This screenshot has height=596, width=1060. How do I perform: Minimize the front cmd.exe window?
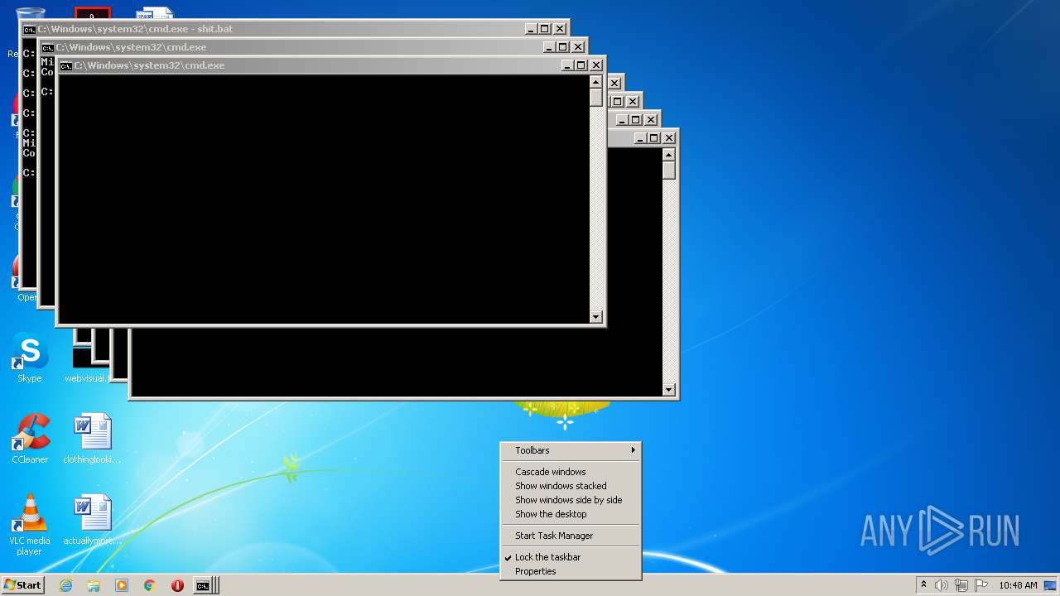(567, 65)
